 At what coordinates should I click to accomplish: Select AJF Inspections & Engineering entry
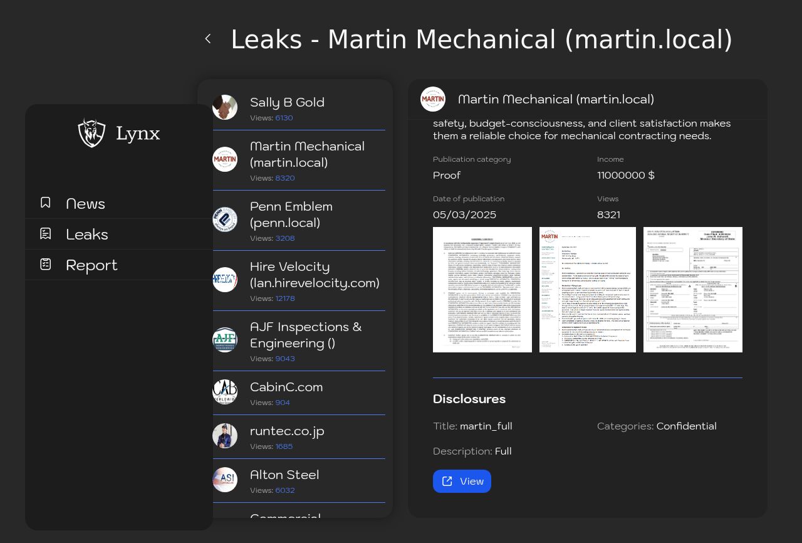pyautogui.click(x=299, y=341)
